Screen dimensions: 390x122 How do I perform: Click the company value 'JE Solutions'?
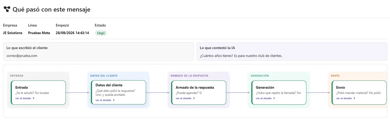pyautogui.click(x=13, y=33)
